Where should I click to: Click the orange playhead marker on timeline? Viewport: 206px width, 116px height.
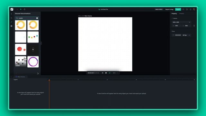[49, 80]
